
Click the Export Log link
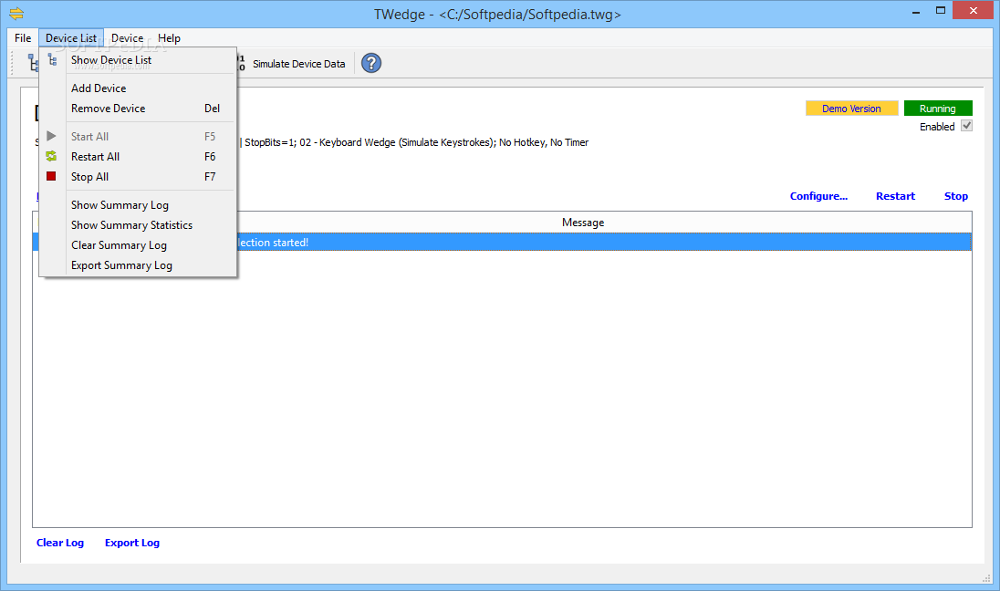pyautogui.click(x=132, y=543)
